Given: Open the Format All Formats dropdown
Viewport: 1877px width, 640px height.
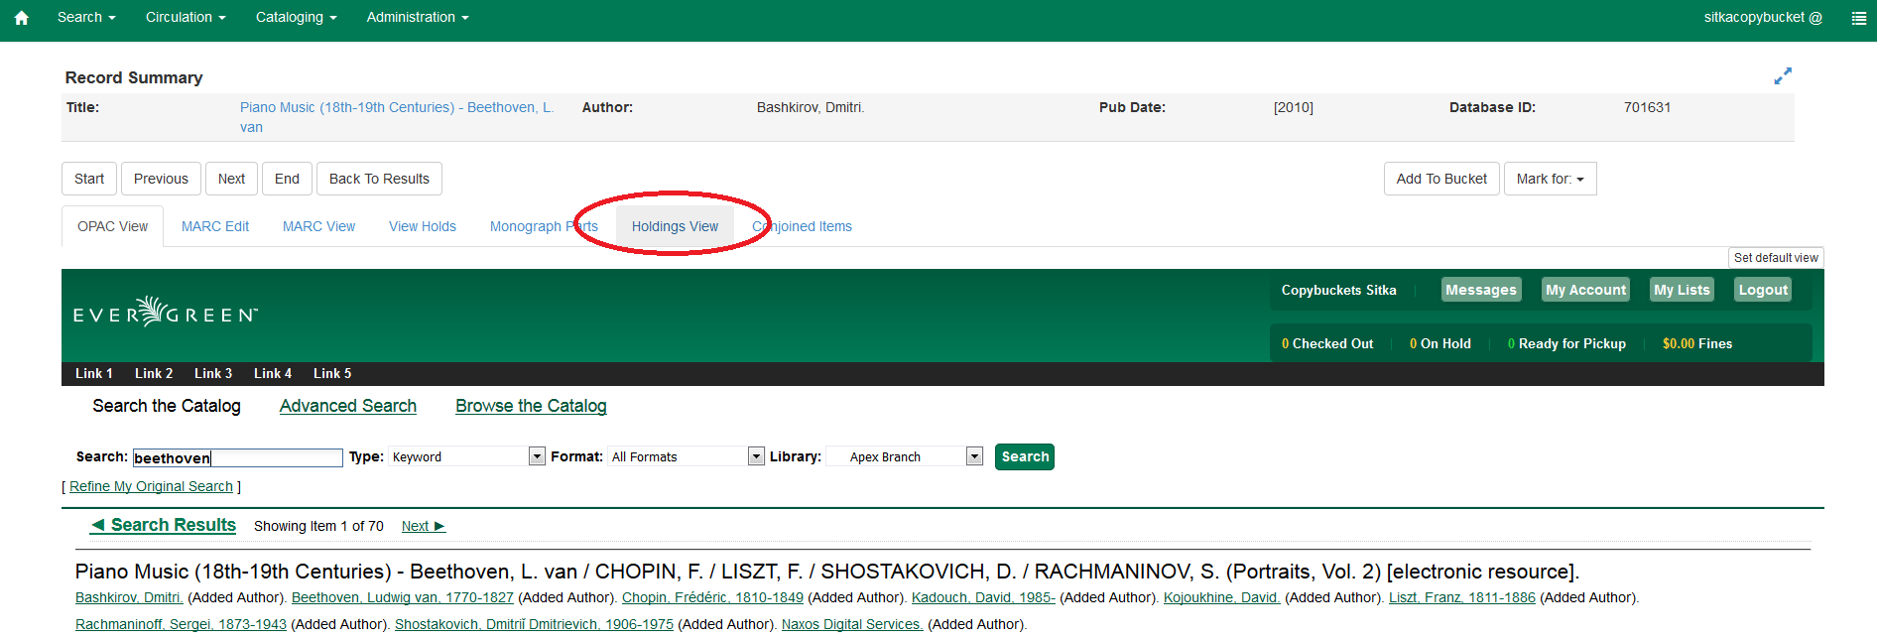Looking at the screenshot, I should tap(687, 456).
